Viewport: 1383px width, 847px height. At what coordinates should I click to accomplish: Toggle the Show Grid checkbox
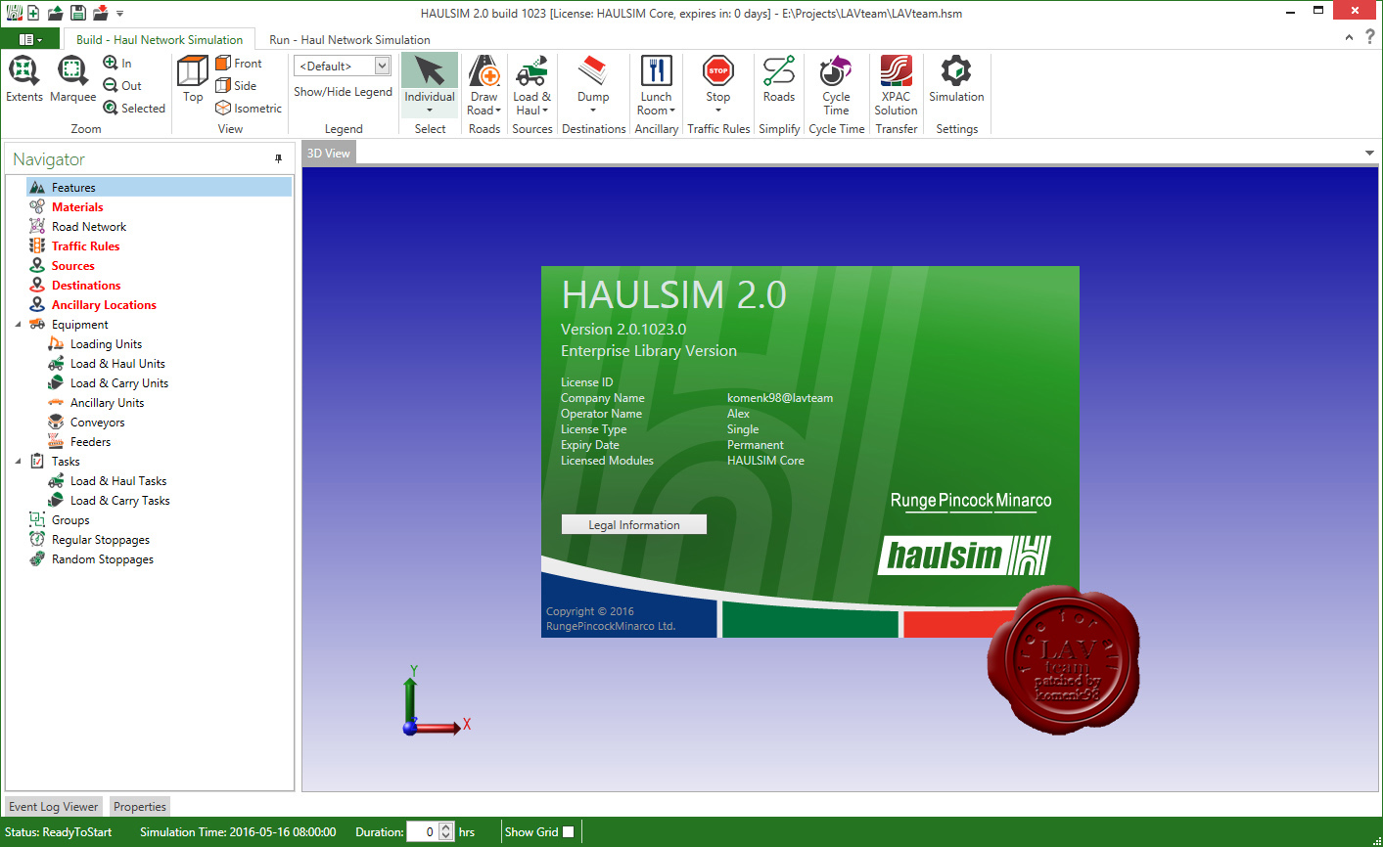coord(568,831)
